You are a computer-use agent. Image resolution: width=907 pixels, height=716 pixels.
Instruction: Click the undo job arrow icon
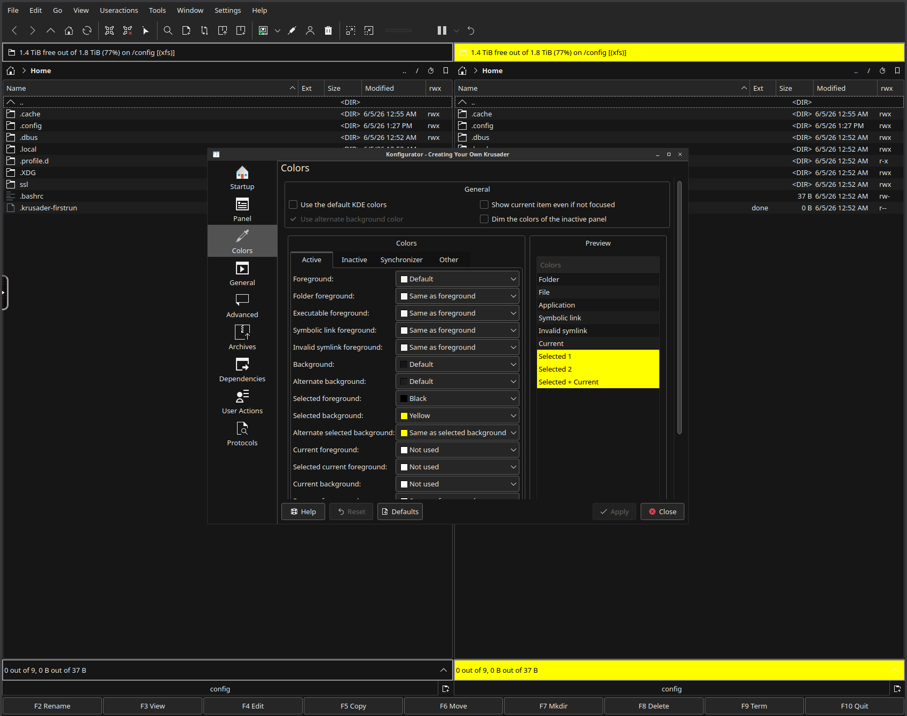[471, 30]
